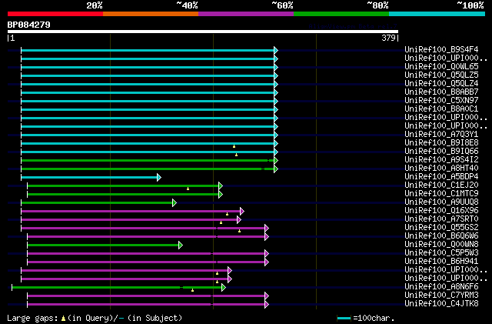This screenshot has width=492, height=324.
Task: Click the UniRef100_A7Q3Y1 label
Action: click(x=441, y=135)
